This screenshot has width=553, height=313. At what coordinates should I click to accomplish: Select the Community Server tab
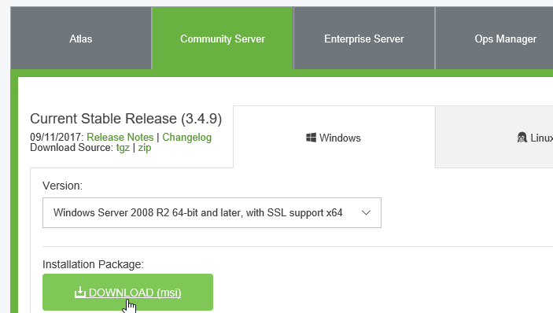coord(223,38)
